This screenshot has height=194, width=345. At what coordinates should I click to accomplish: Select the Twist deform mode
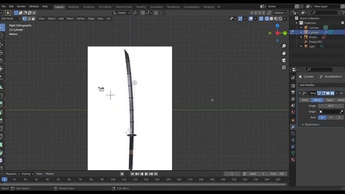(x=305, y=100)
